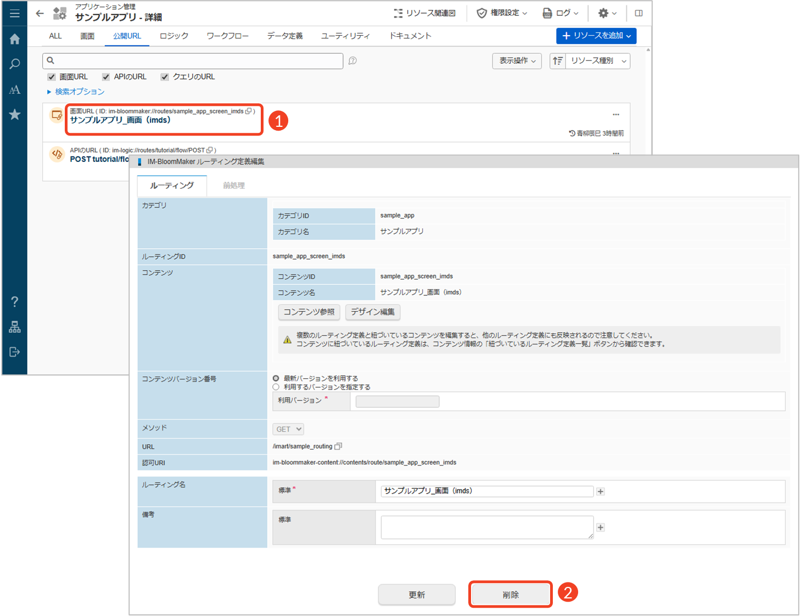801x616 pixels.
Task: Open the sitemap icon in the sidebar
Action: [x=15, y=327]
